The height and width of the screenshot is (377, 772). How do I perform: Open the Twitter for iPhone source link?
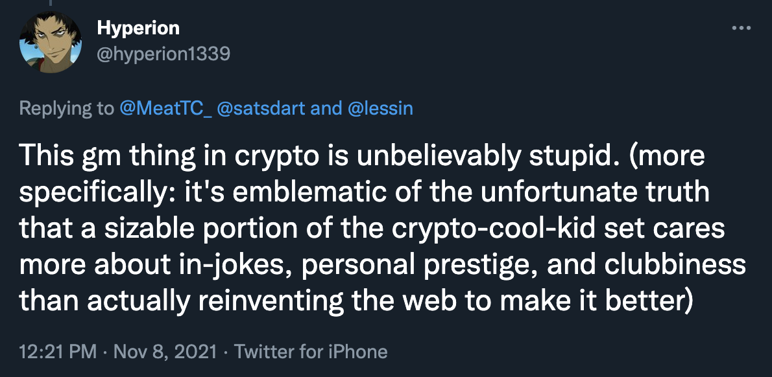tap(310, 352)
